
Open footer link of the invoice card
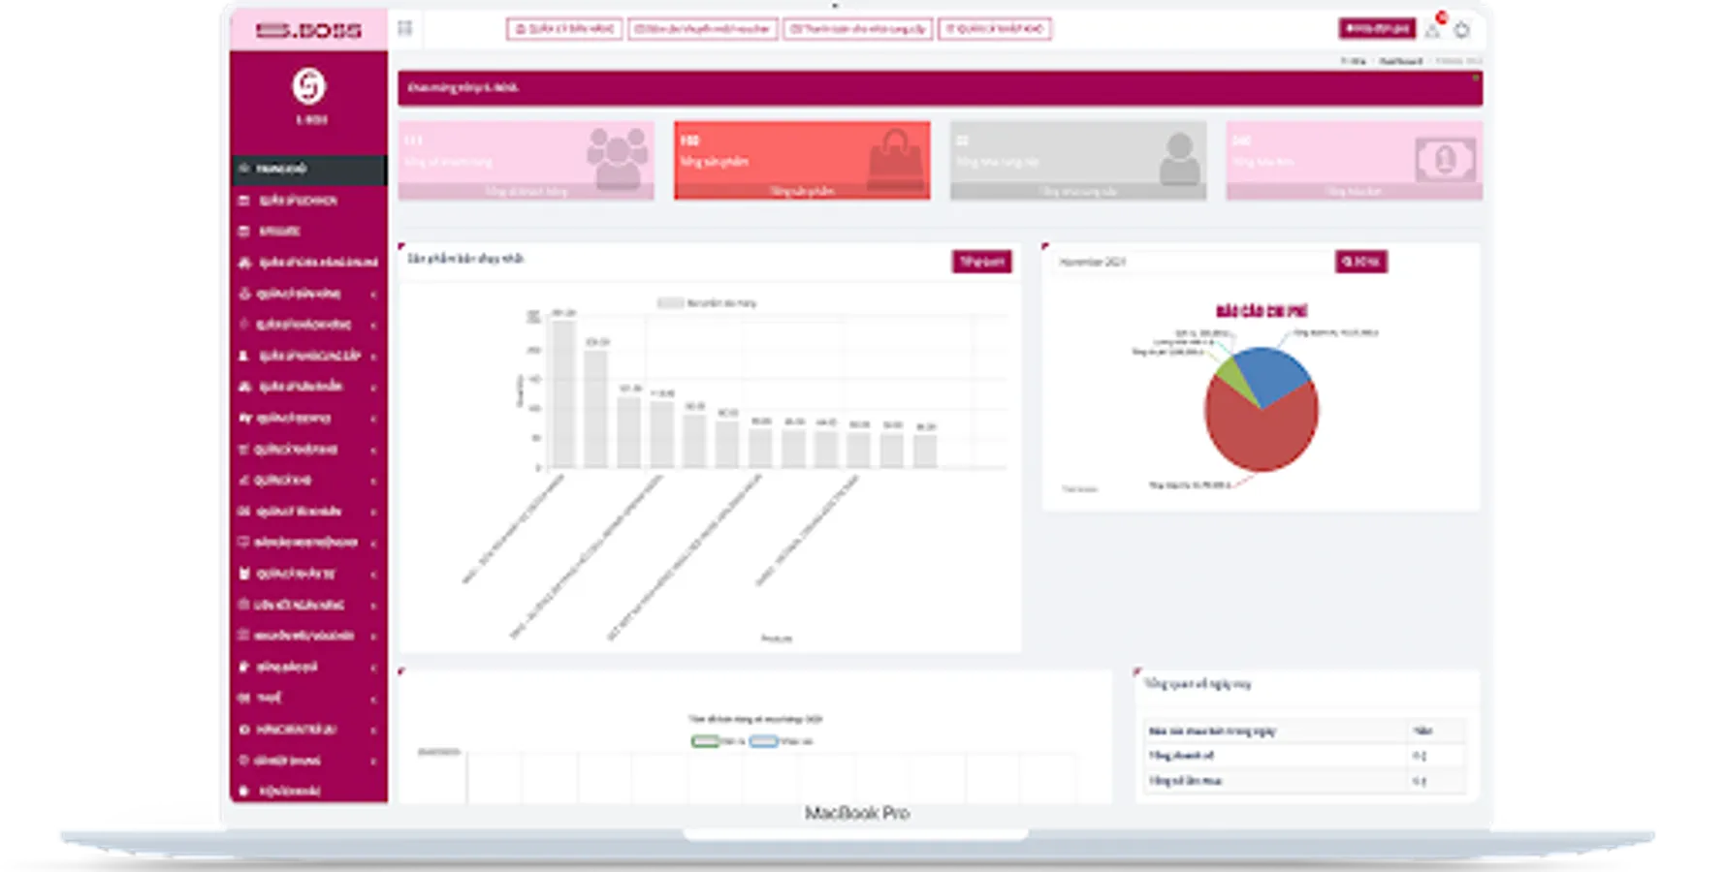[x=1354, y=192]
